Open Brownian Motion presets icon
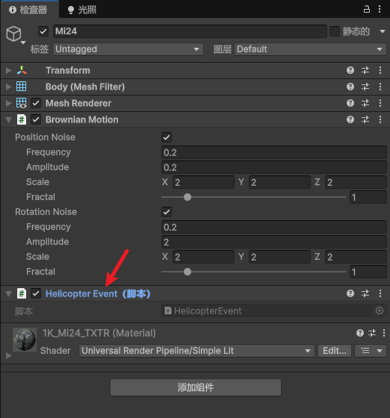The height and width of the screenshot is (418, 390). tap(365, 119)
